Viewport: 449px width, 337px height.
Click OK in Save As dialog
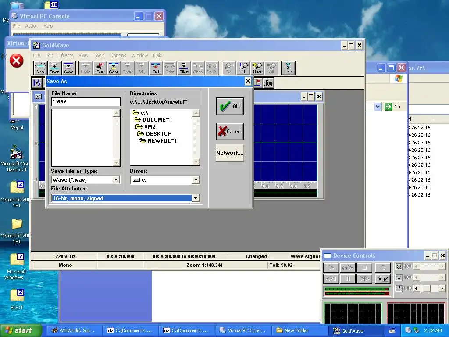230,106
